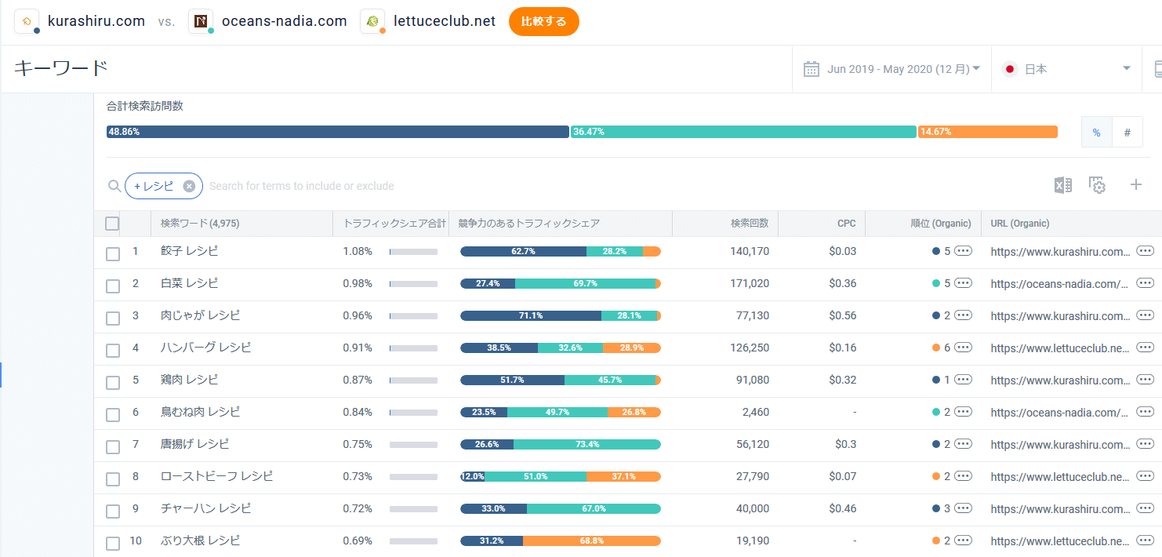
Task: Check the box for 餃子 レシピ row
Action: pos(113,253)
